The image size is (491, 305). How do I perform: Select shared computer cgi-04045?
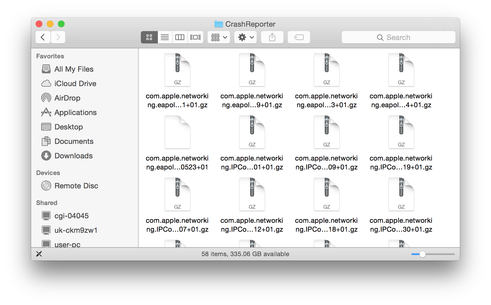click(x=85, y=216)
